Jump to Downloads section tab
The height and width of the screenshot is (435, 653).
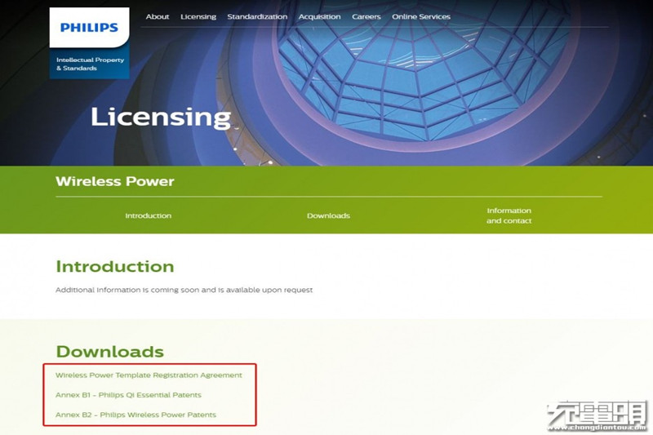point(329,215)
